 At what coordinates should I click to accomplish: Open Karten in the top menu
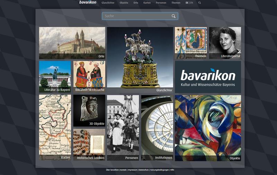147,3
